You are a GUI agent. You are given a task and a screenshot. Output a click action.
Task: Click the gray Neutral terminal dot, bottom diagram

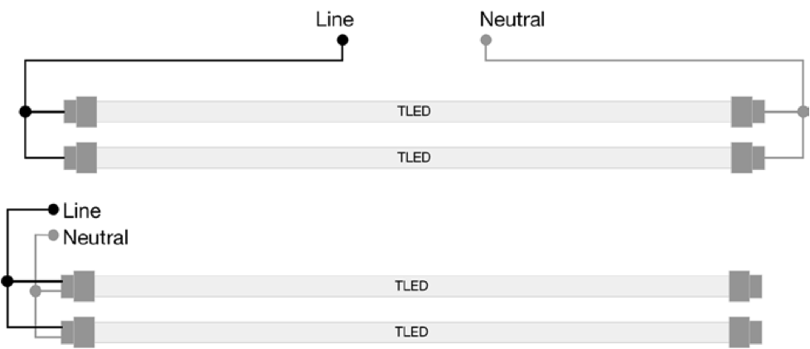tap(53, 236)
